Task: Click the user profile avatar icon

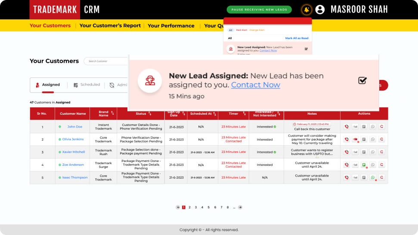Action: [x=320, y=9]
